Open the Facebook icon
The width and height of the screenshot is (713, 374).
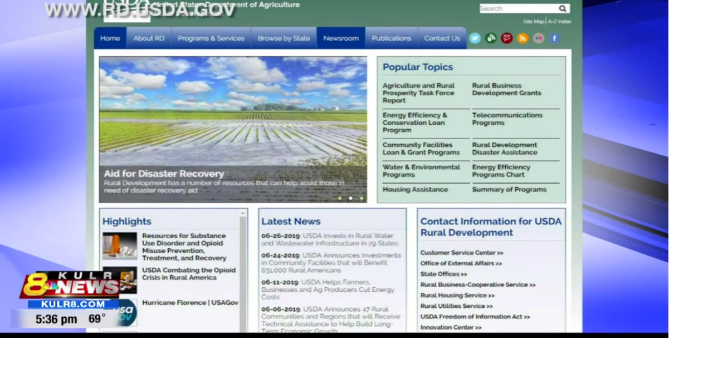[554, 38]
